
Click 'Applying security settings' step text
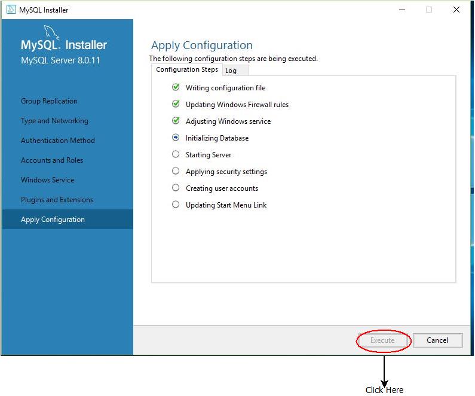(x=226, y=172)
